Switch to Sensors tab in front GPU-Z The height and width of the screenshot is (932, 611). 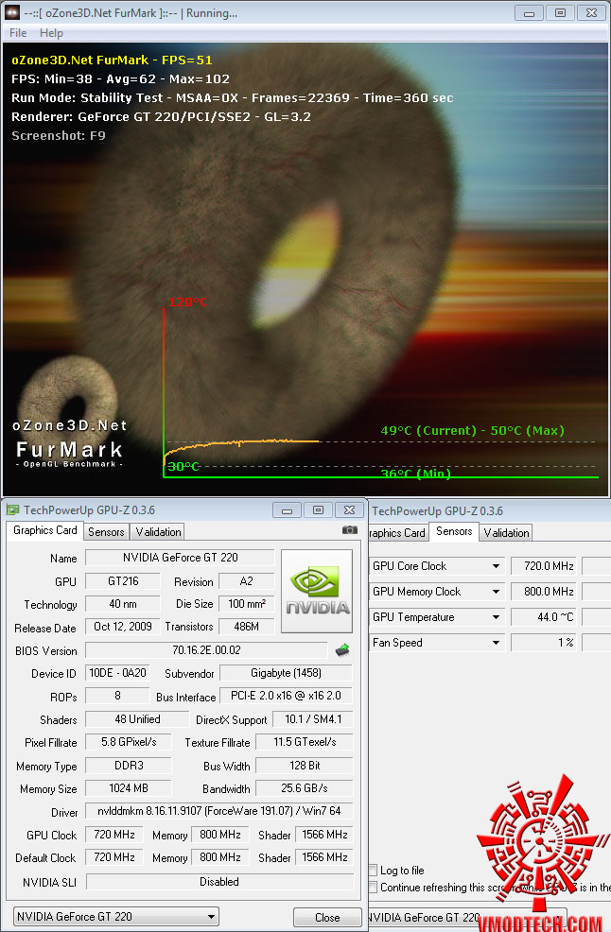pyautogui.click(x=106, y=532)
